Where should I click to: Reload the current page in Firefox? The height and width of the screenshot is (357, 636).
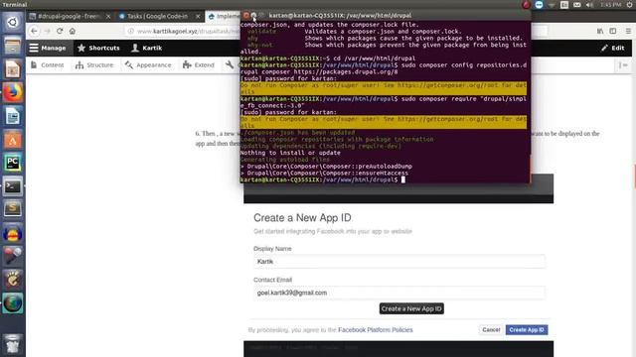tap(60, 31)
